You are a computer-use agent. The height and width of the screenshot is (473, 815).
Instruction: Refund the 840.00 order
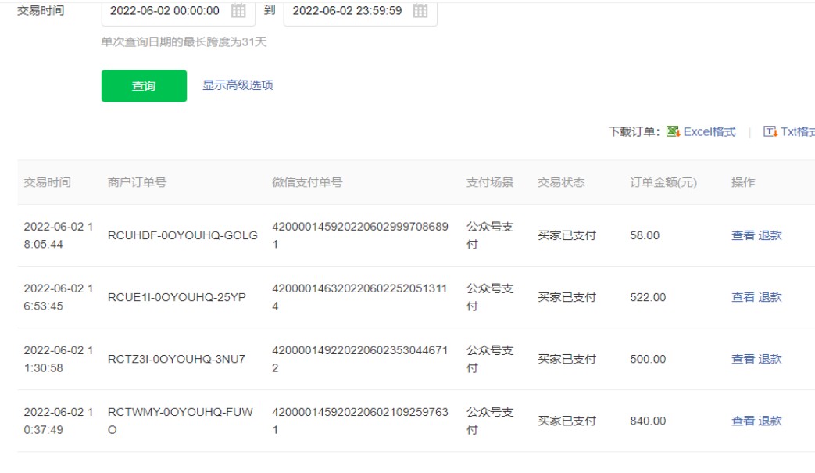[x=770, y=421]
